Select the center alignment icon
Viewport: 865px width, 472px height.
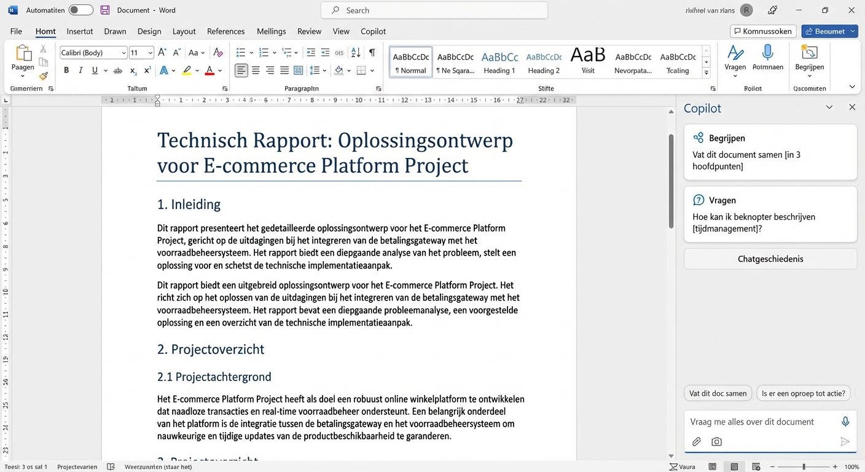[x=256, y=70]
